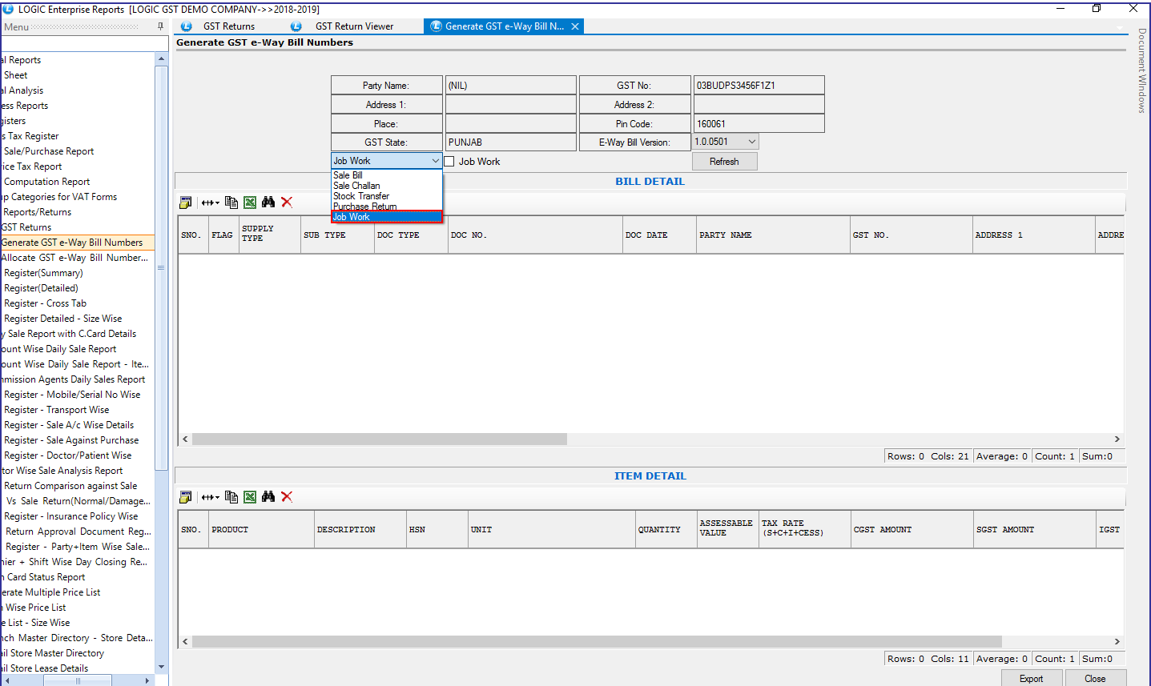Image resolution: width=1151 pixels, height=686 pixels.
Task: Click the Place input field
Action: (510, 123)
